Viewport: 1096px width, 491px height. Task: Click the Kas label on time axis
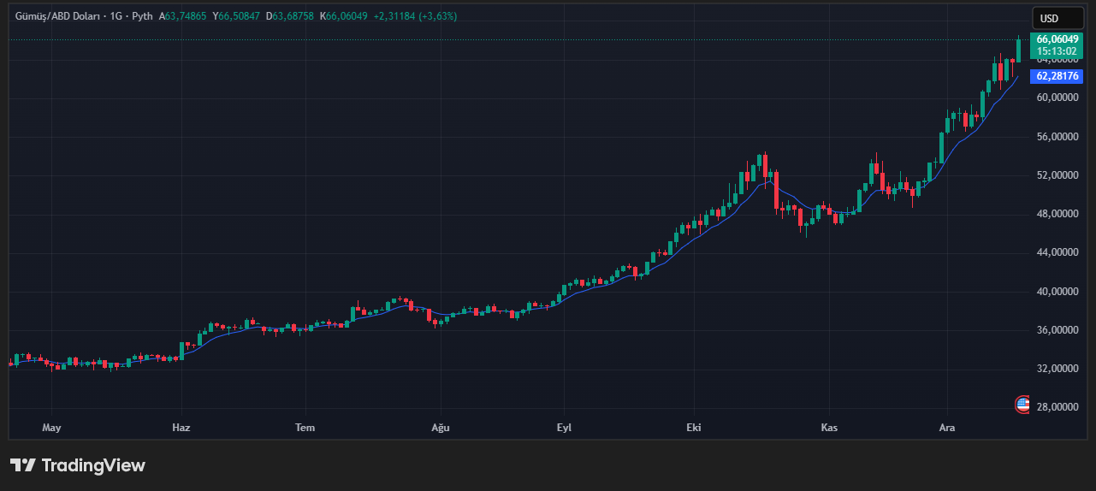828,427
